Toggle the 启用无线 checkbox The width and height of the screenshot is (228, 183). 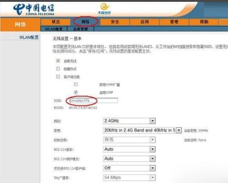pos(58,61)
